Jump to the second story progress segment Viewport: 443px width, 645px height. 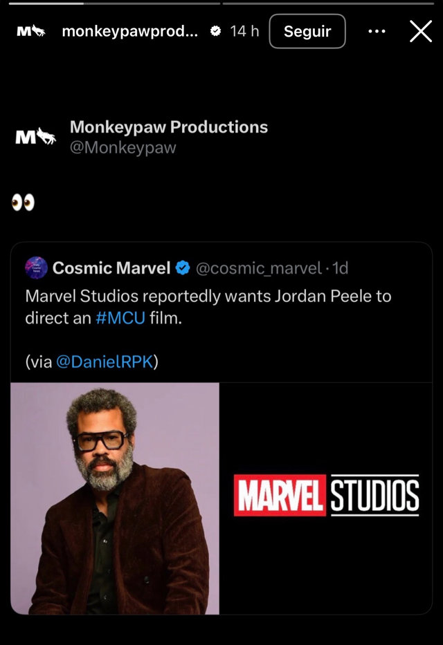tap(328, 3)
